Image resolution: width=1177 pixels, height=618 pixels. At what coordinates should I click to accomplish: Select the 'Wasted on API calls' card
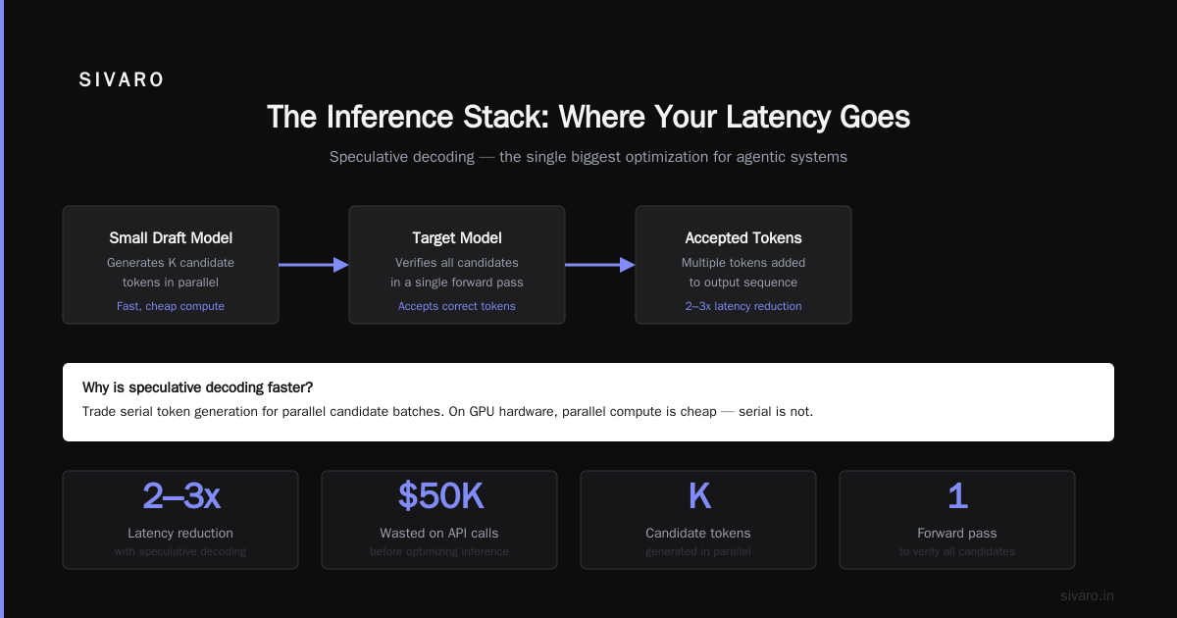[x=439, y=520]
